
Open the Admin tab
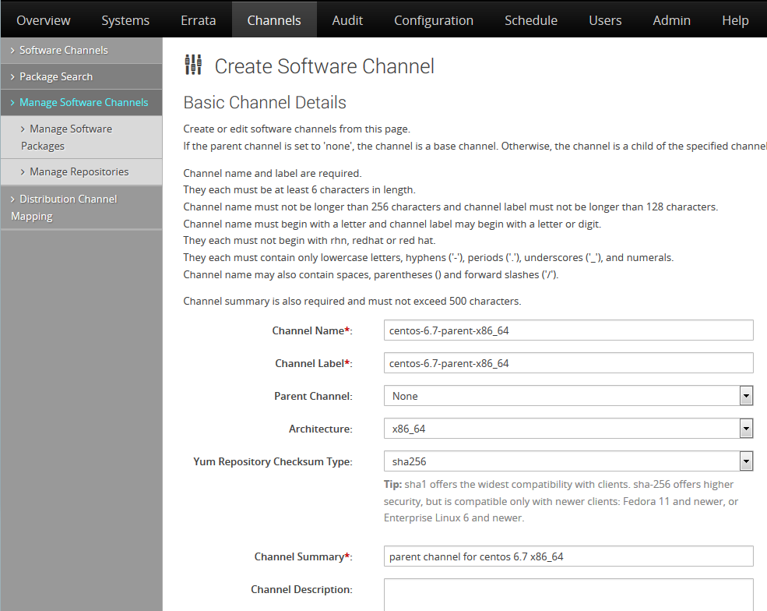[x=672, y=20]
